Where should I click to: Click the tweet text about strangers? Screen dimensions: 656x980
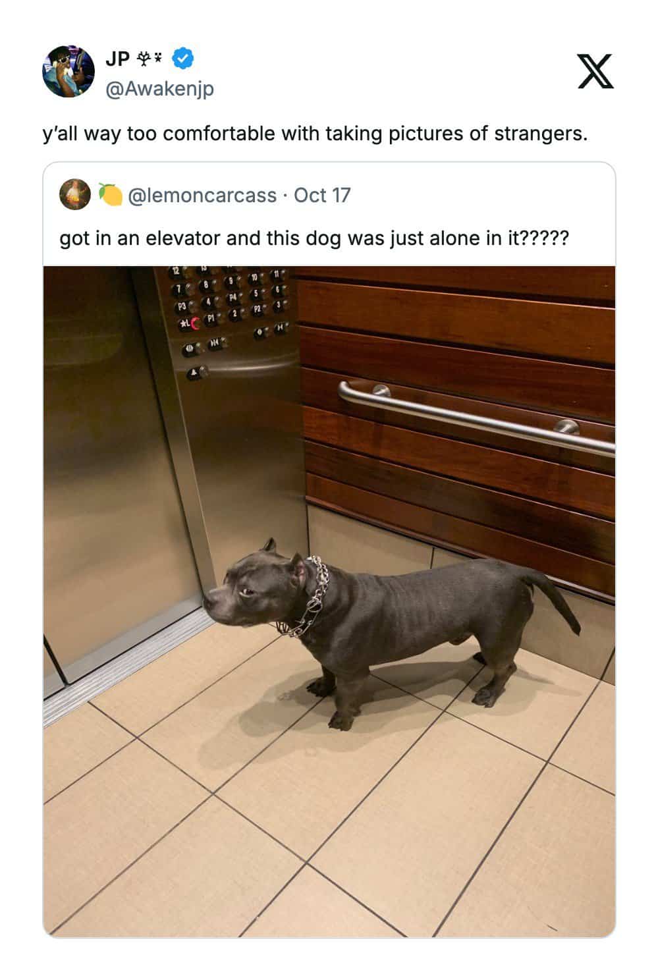(x=315, y=134)
